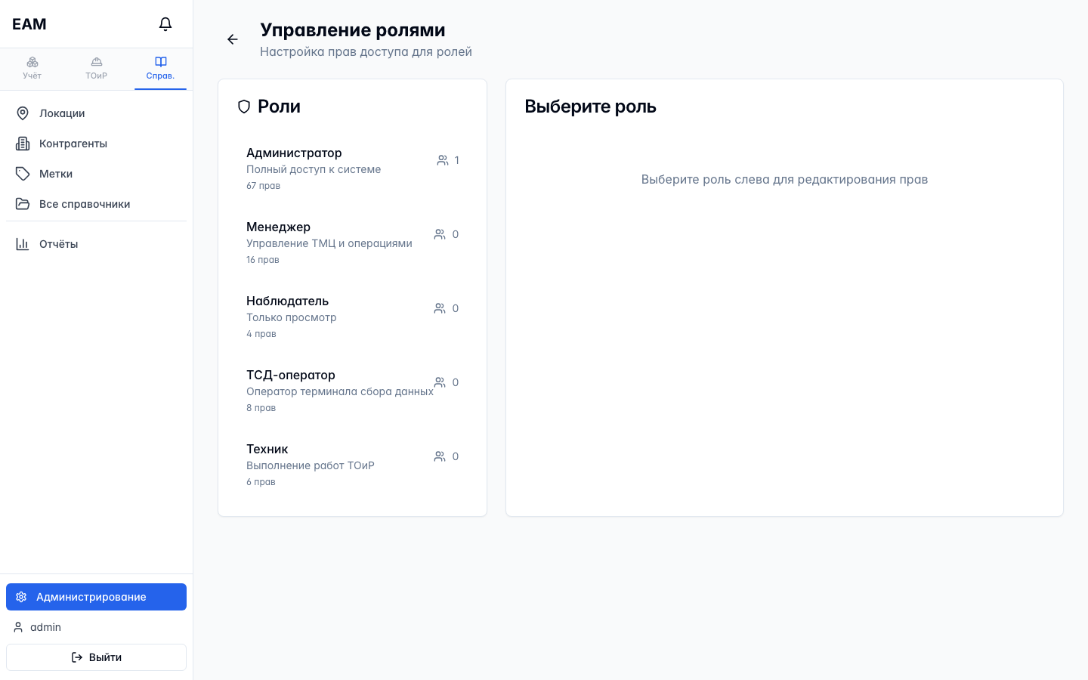
Task: Click the '4 прав' label
Action: coord(261,334)
